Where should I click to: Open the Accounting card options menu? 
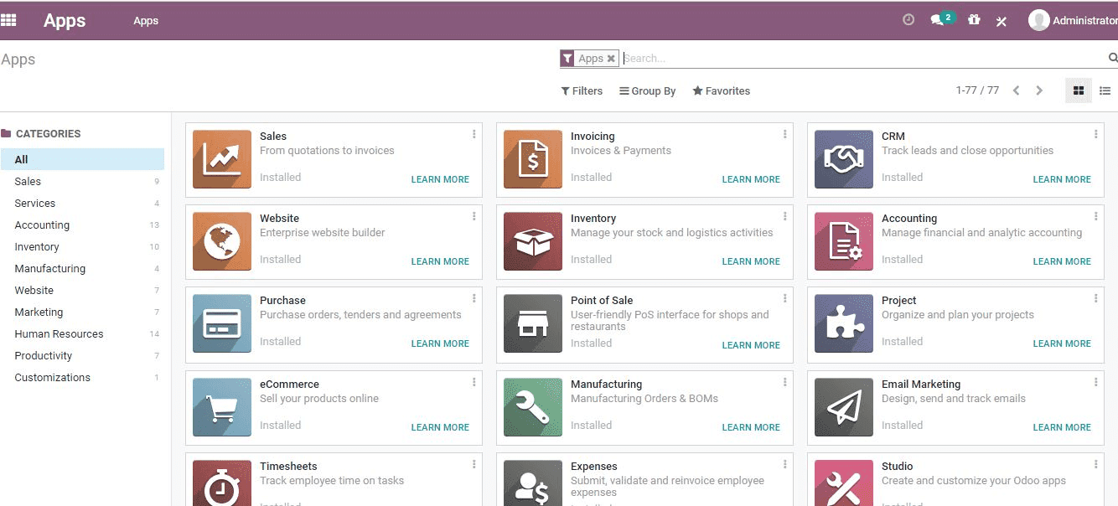point(1095,216)
